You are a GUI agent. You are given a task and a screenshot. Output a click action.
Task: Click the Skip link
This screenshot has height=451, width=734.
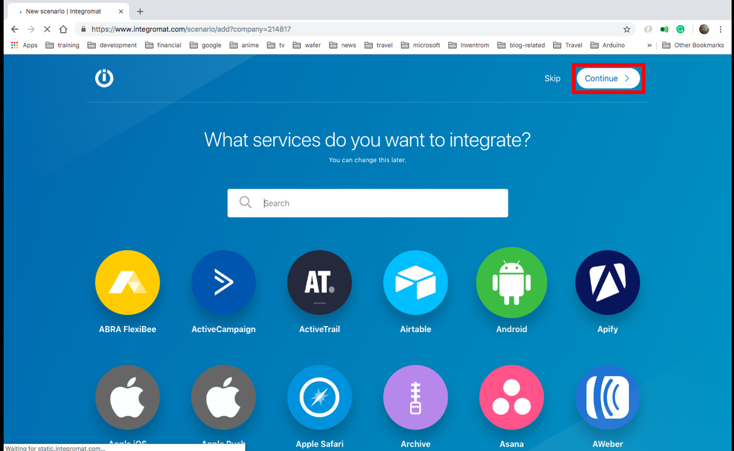coord(552,78)
